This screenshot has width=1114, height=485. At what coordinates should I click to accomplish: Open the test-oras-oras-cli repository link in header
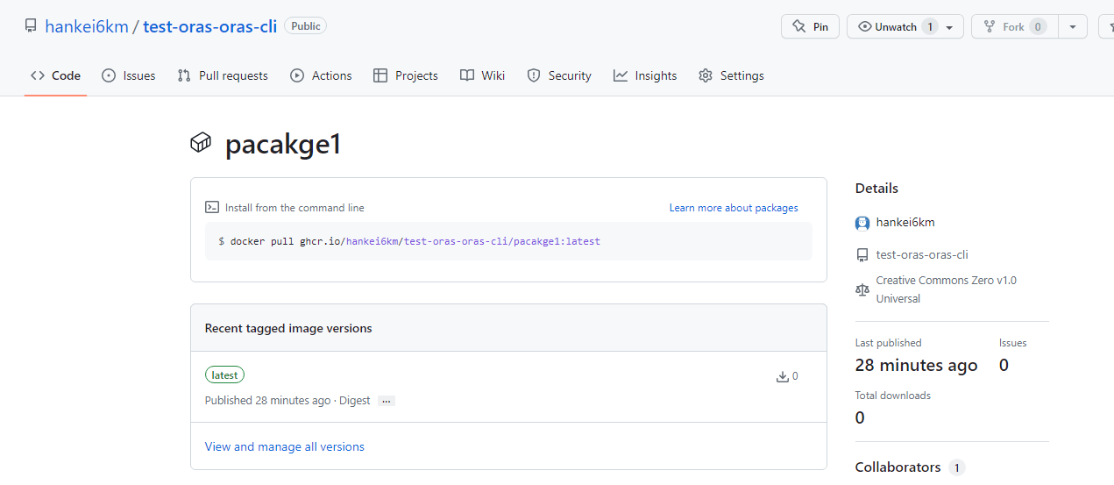pos(209,26)
